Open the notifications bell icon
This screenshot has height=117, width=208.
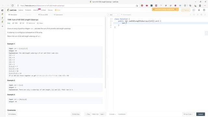(199, 10)
